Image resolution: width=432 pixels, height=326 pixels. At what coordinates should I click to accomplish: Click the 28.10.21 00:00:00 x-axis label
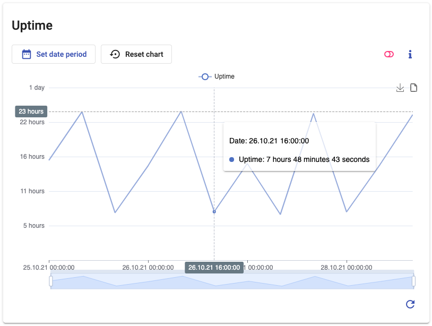click(x=347, y=268)
